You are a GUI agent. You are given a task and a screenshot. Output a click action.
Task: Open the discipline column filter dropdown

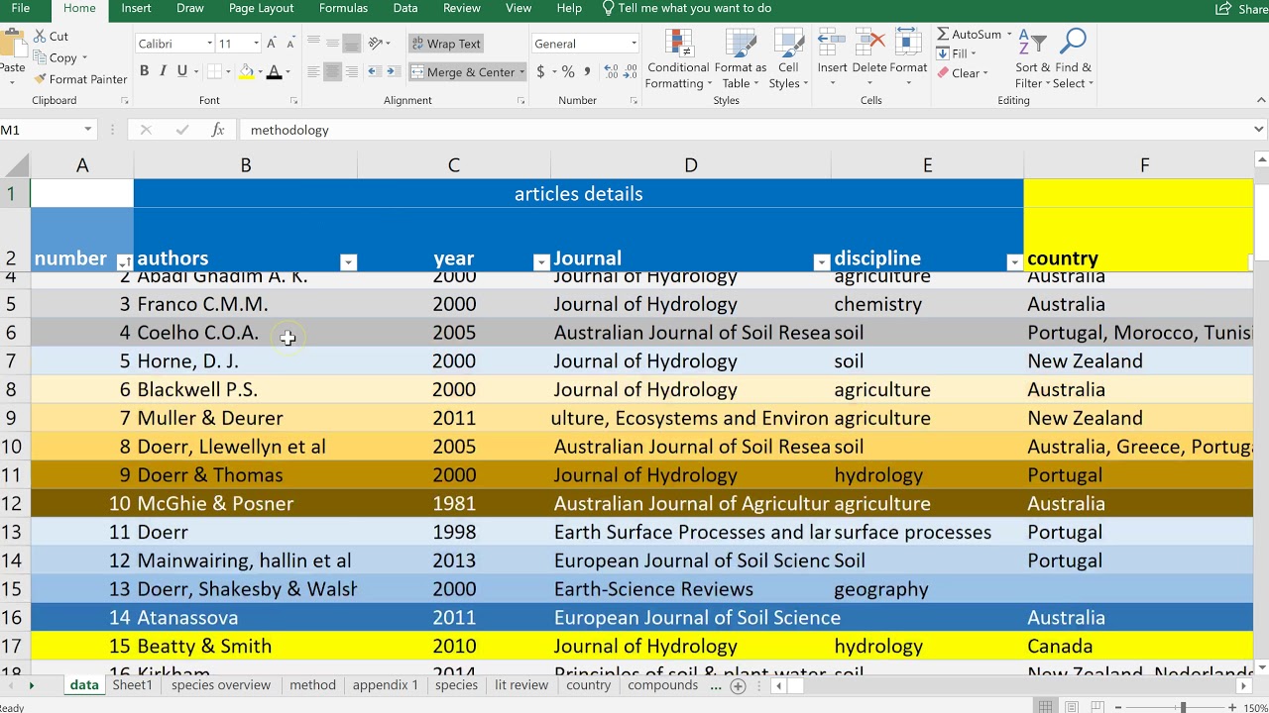pos(1014,262)
